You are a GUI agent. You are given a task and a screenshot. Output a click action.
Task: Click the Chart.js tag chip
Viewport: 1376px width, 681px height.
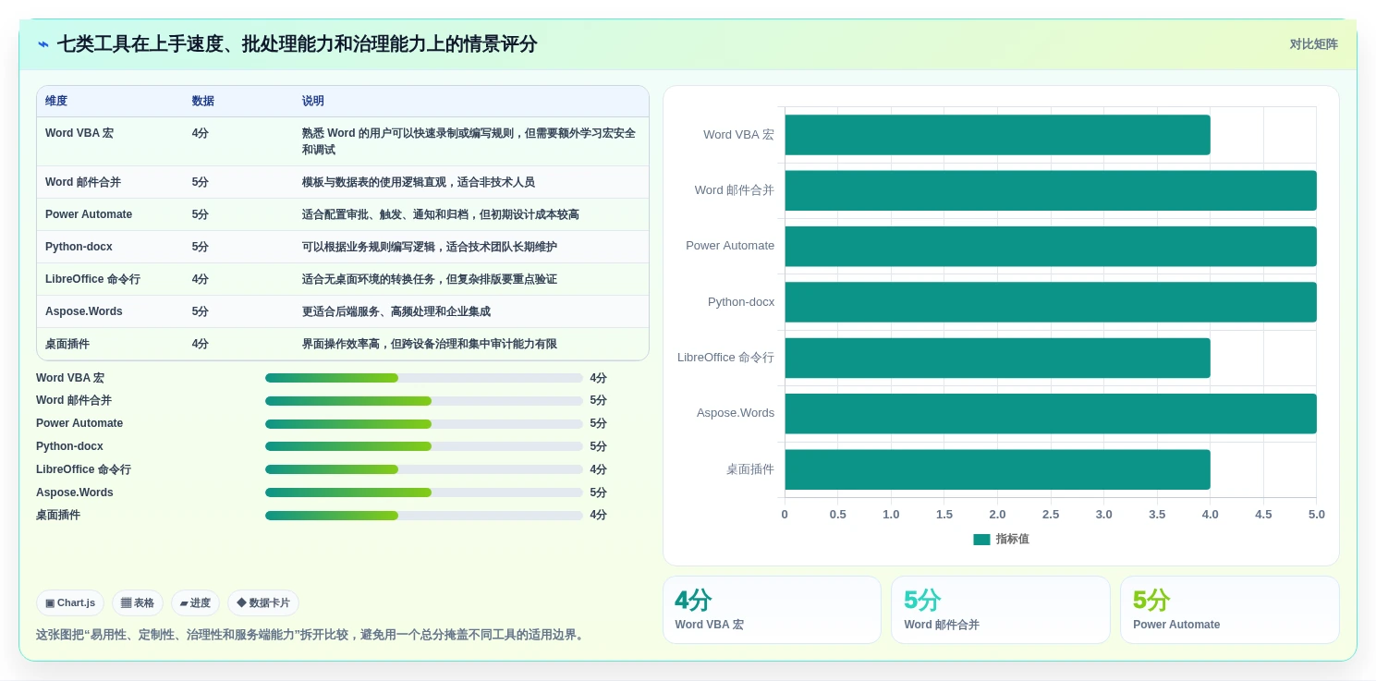click(x=70, y=603)
